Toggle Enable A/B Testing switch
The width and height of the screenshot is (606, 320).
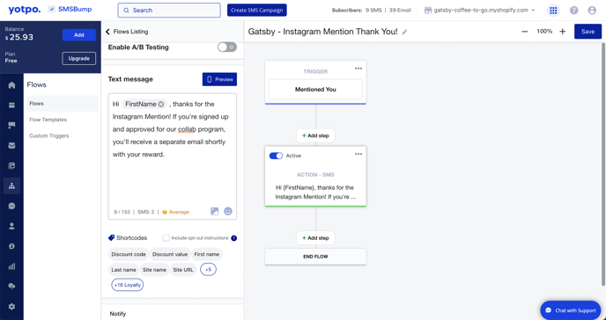point(227,47)
